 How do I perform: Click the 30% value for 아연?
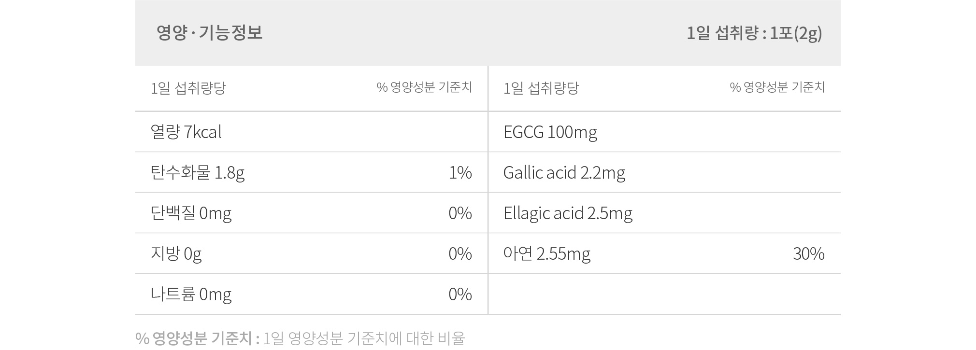tap(809, 254)
